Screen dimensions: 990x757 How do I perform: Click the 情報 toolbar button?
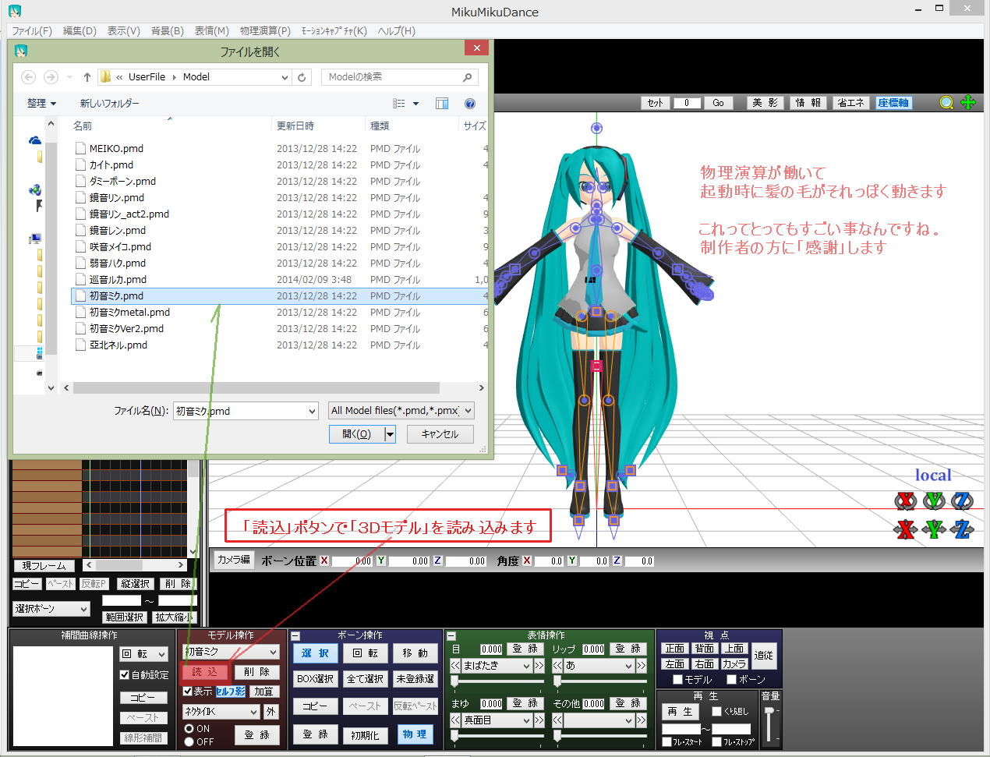tap(808, 102)
